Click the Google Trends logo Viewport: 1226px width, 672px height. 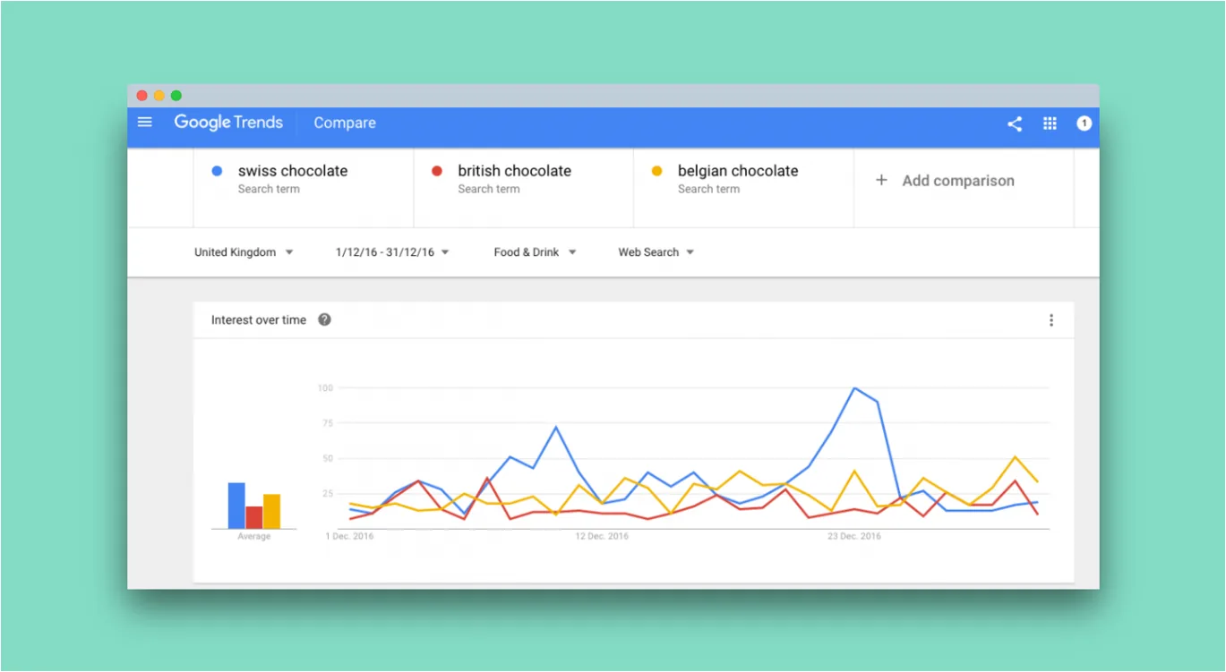coord(228,122)
